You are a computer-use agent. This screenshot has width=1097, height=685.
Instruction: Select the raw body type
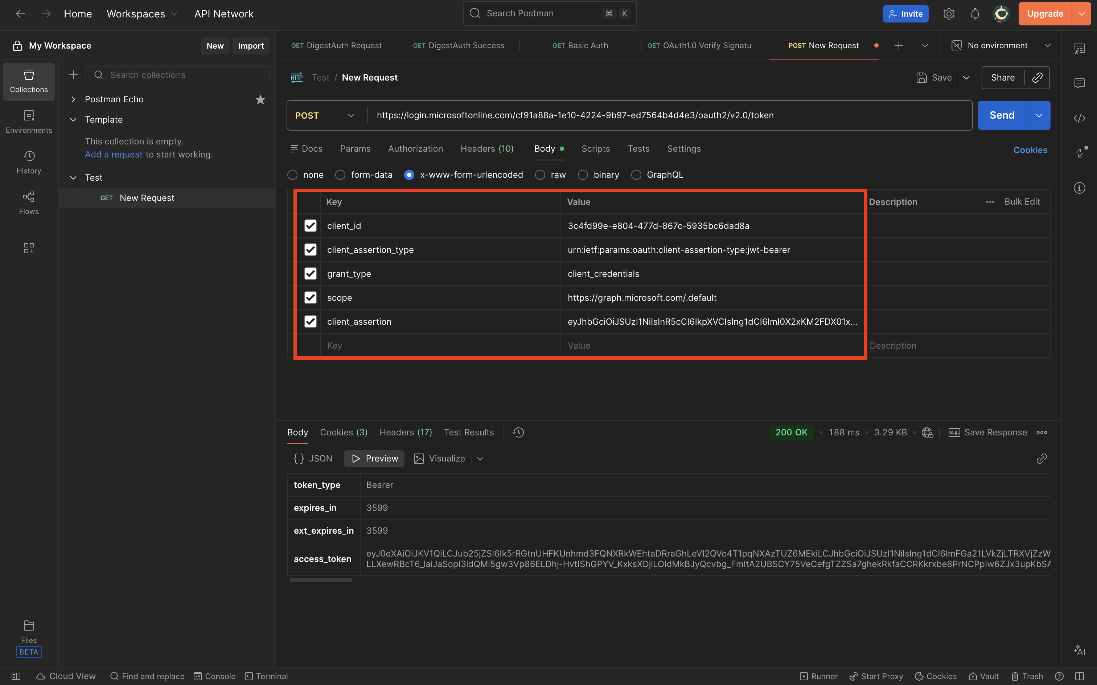pyautogui.click(x=540, y=175)
